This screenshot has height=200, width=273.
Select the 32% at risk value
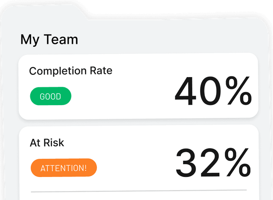tap(213, 163)
